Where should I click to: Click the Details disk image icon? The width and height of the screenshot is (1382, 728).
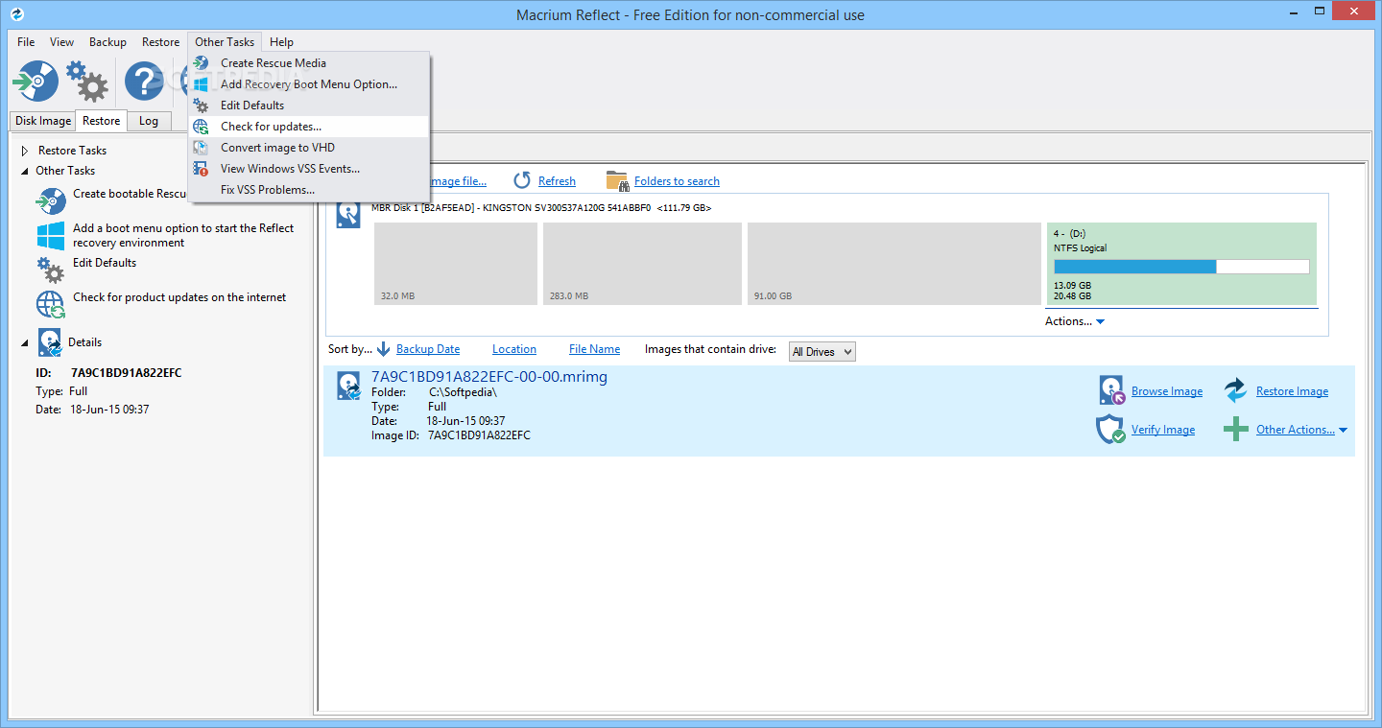[x=50, y=342]
